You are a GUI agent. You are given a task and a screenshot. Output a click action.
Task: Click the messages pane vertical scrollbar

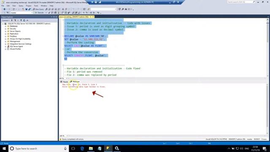267,109
